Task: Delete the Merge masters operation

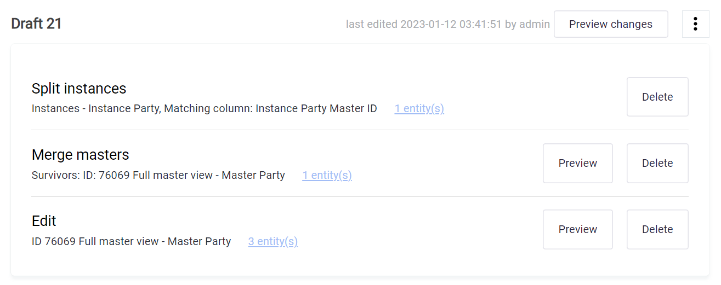Action: 657,163
